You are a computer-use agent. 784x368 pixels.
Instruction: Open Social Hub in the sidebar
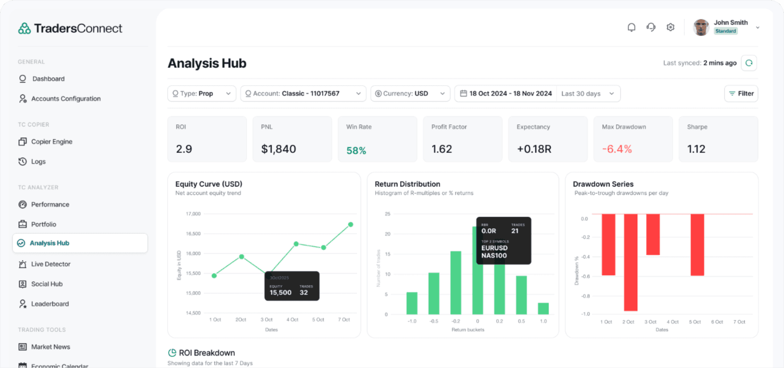pos(47,284)
